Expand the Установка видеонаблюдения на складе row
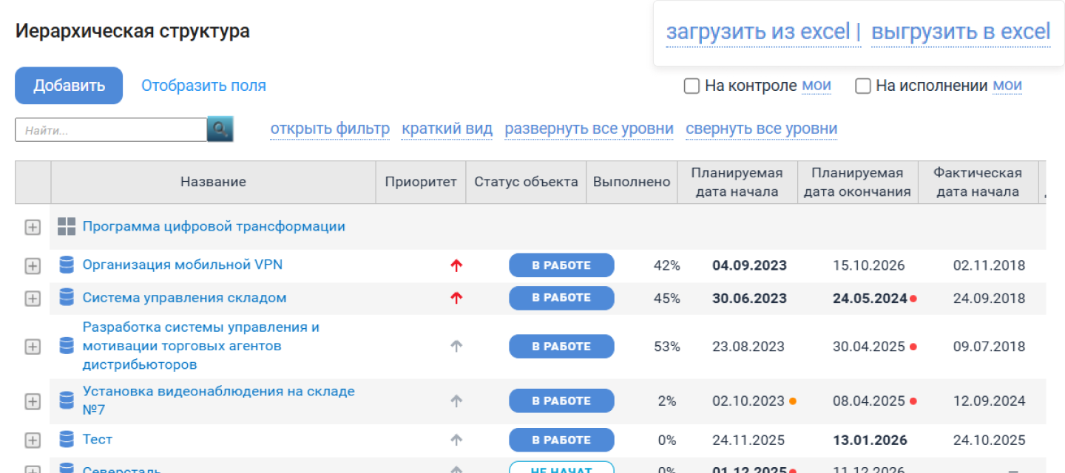This screenshot has height=473, width=1065. point(33,401)
